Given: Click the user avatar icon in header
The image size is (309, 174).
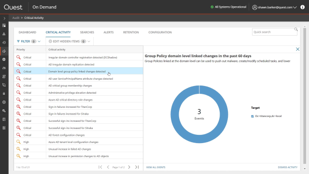Looking at the screenshot, I should point(254,7).
